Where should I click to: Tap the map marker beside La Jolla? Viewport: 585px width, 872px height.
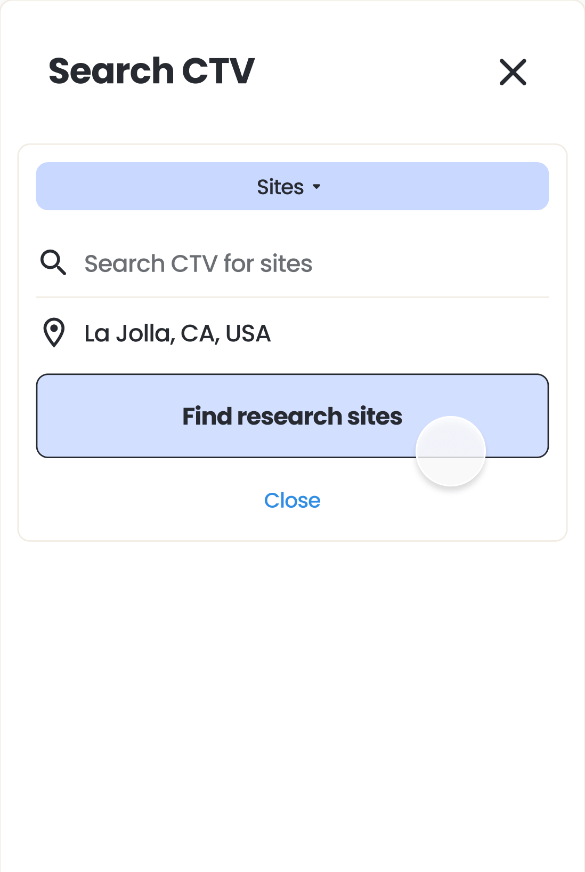coord(54,333)
